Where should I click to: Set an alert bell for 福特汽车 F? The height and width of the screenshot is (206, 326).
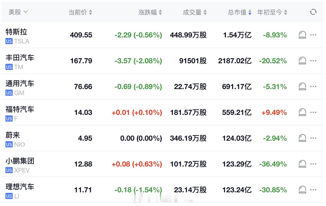coord(302,112)
